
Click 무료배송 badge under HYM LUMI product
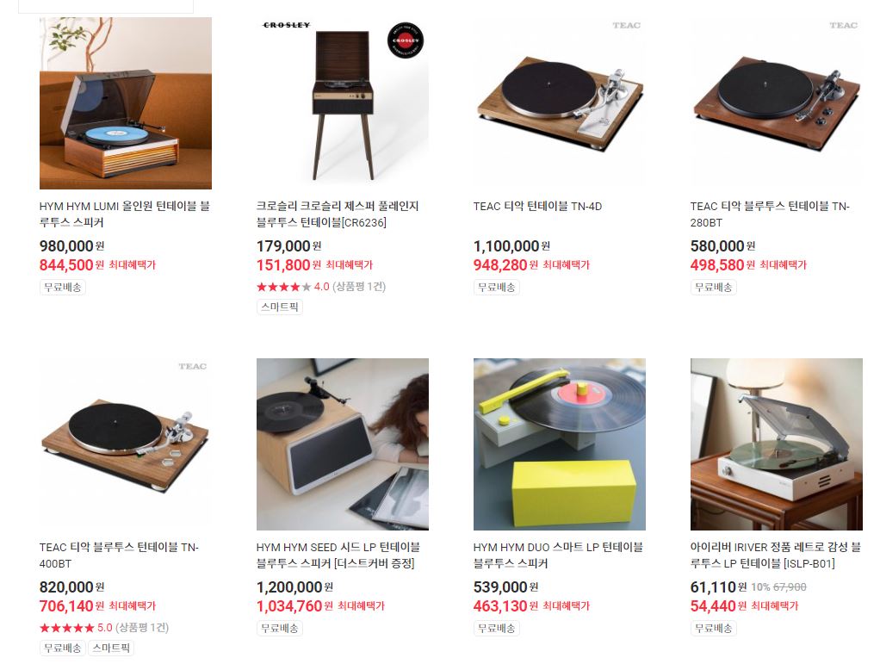click(x=62, y=288)
